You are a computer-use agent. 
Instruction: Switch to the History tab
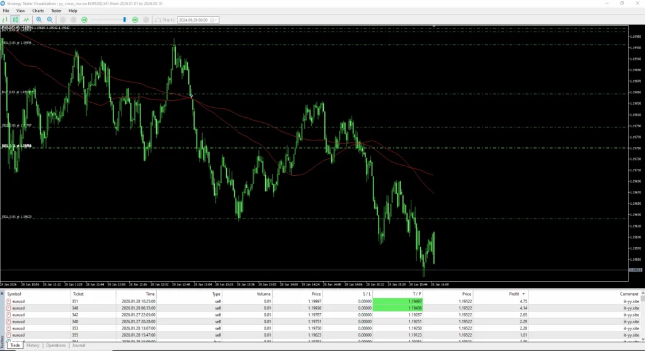tap(33, 345)
